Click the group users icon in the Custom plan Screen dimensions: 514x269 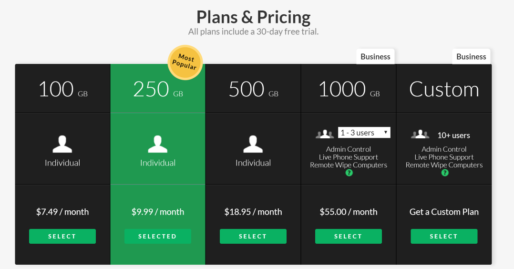pyautogui.click(x=420, y=135)
